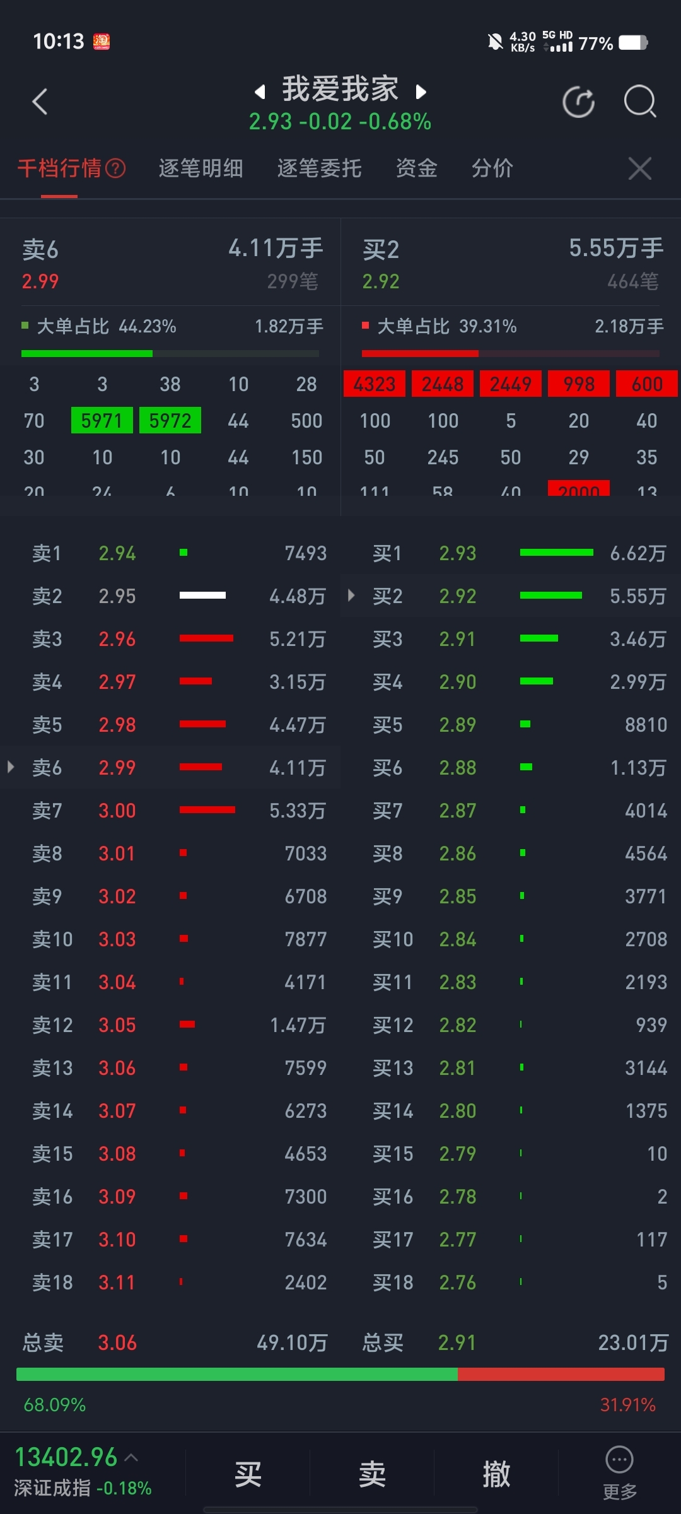Image resolution: width=681 pixels, height=1514 pixels.
Task: Close the panel with X icon
Action: coord(640,168)
